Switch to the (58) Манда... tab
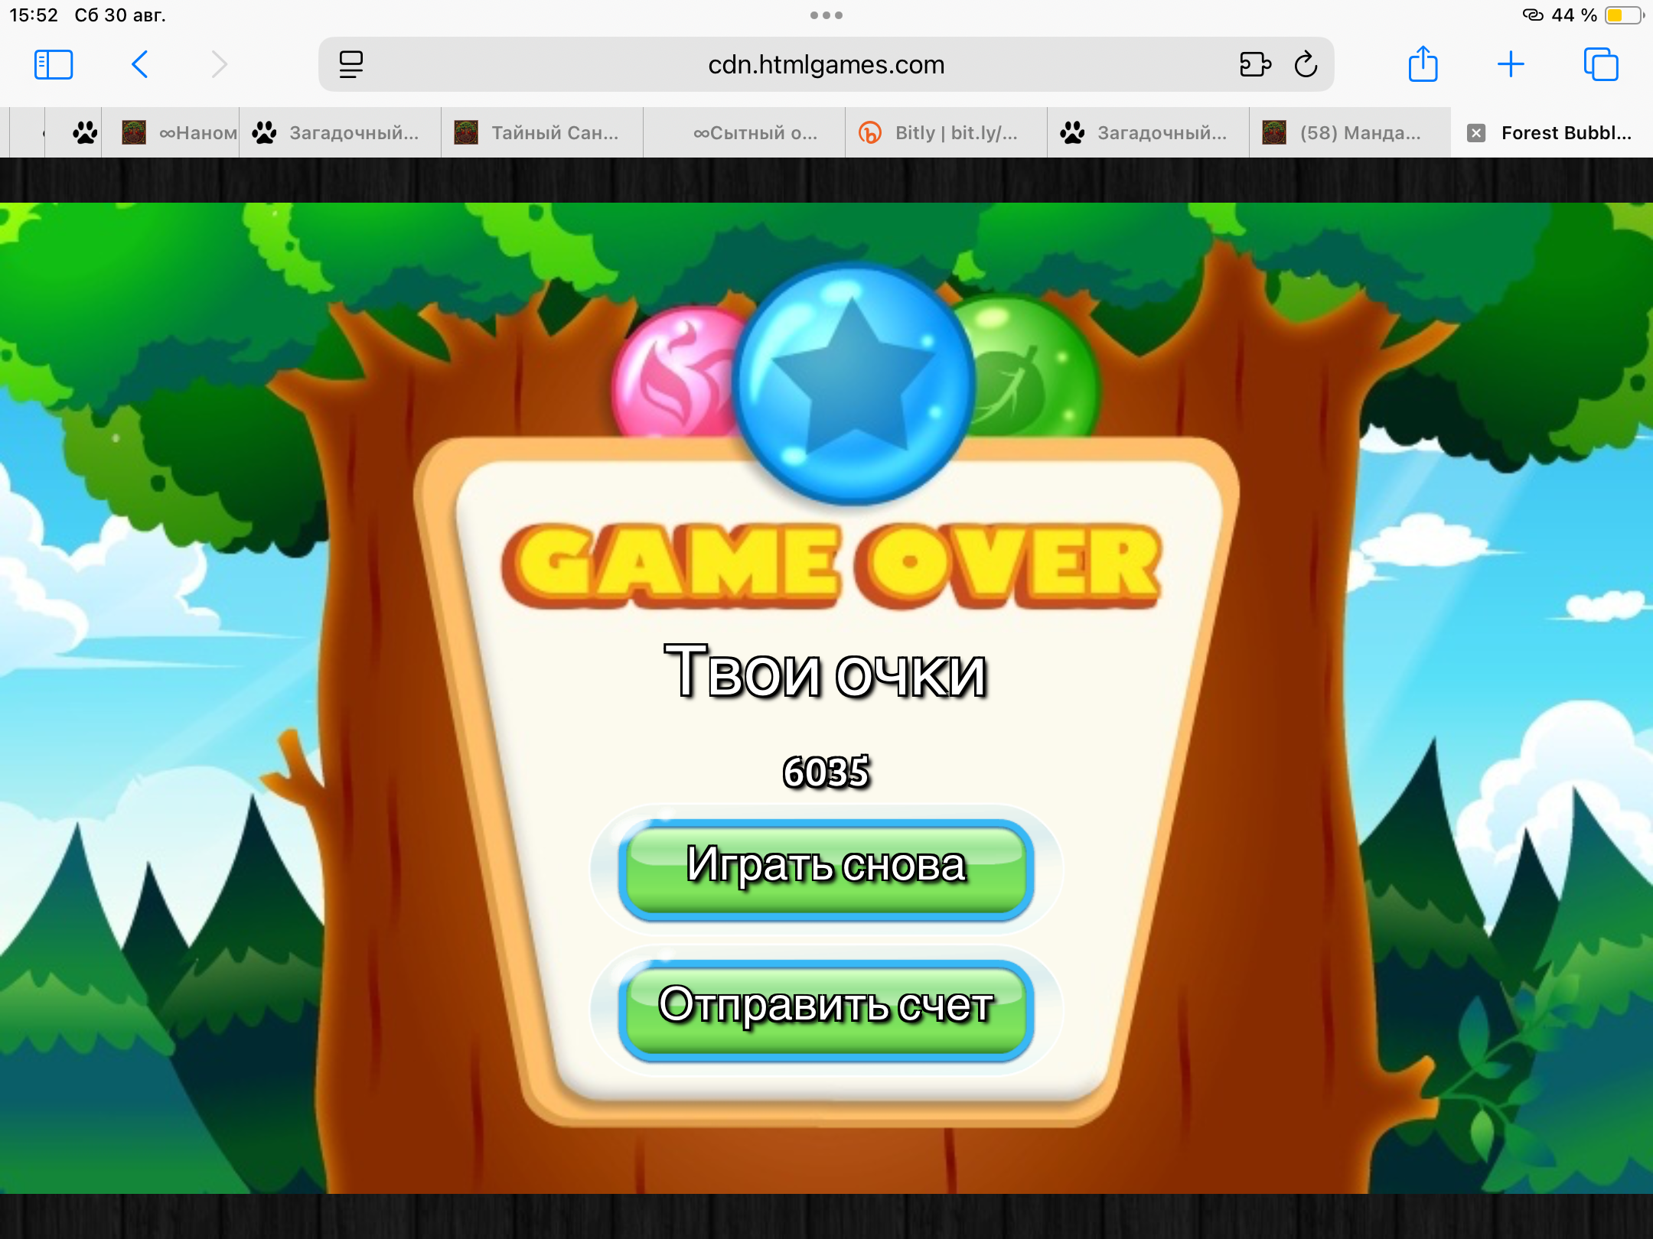This screenshot has height=1239, width=1653. 1351,133
